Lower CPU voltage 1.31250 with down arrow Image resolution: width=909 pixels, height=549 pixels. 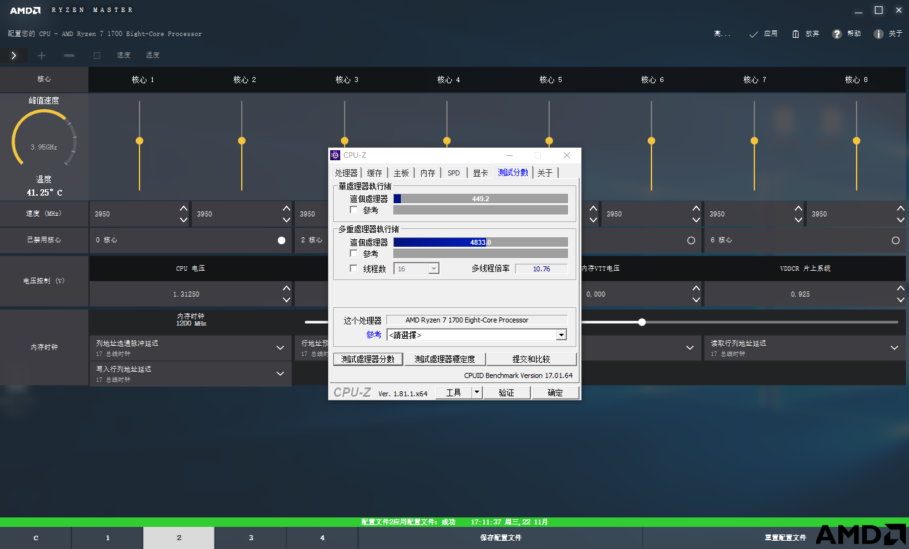[x=287, y=300]
